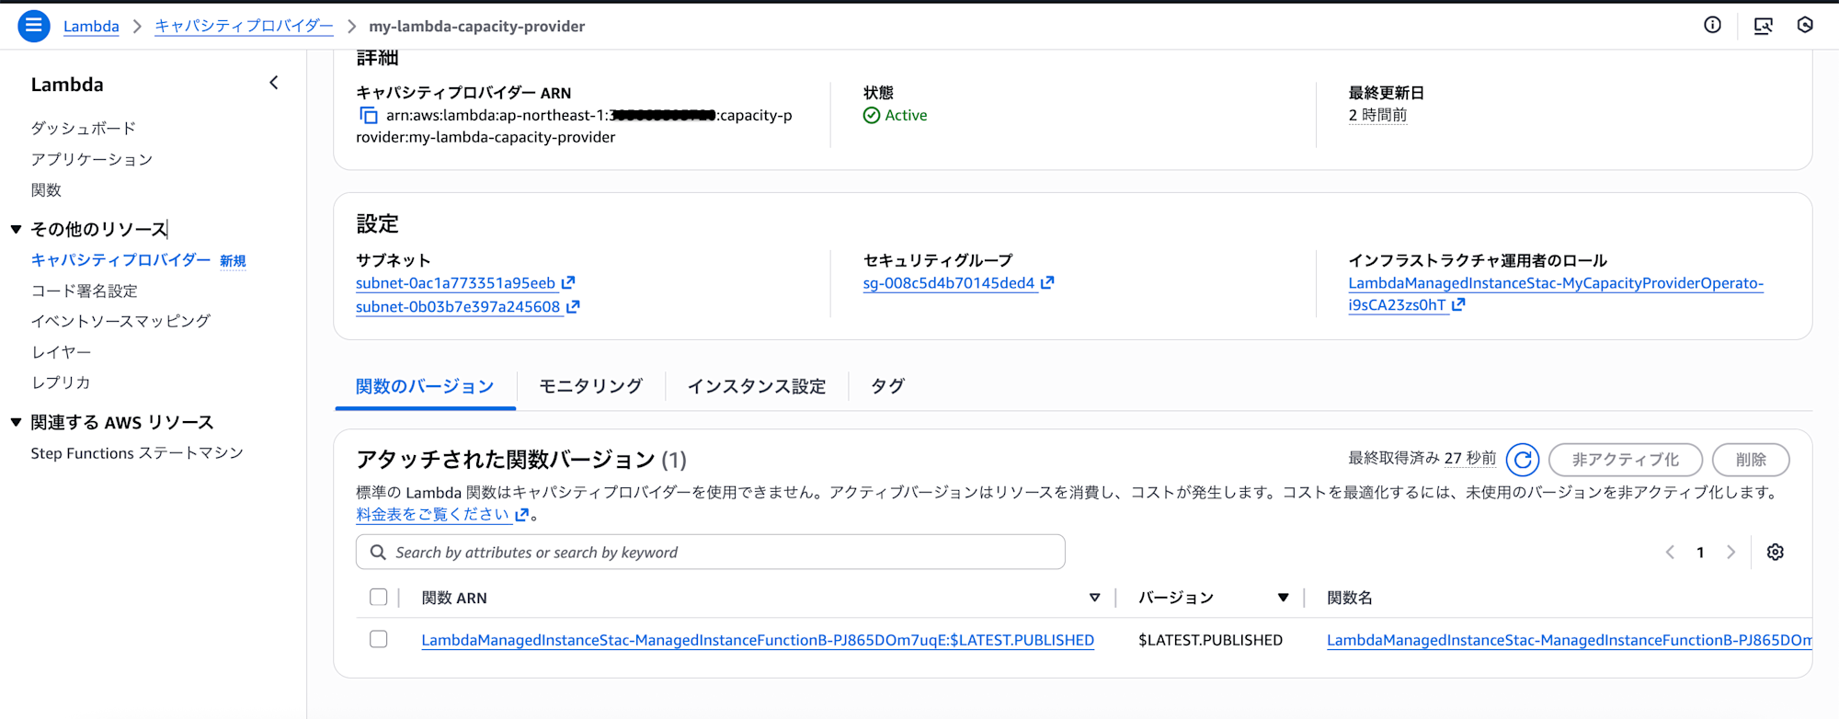Image resolution: width=1839 pixels, height=719 pixels.
Task: Open ダッシュボード in sidebar
Action: click(x=83, y=128)
